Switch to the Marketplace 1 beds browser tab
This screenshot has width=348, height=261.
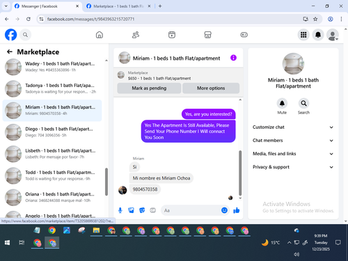(118, 6)
